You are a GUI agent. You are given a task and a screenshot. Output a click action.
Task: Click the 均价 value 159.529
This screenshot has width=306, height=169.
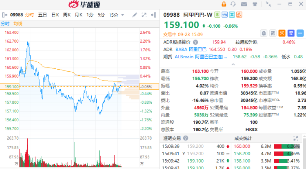pyautogui.click(x=249, y=86)
